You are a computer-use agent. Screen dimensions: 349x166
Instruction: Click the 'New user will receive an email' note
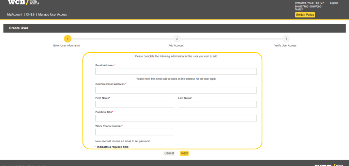pos(123,141)
